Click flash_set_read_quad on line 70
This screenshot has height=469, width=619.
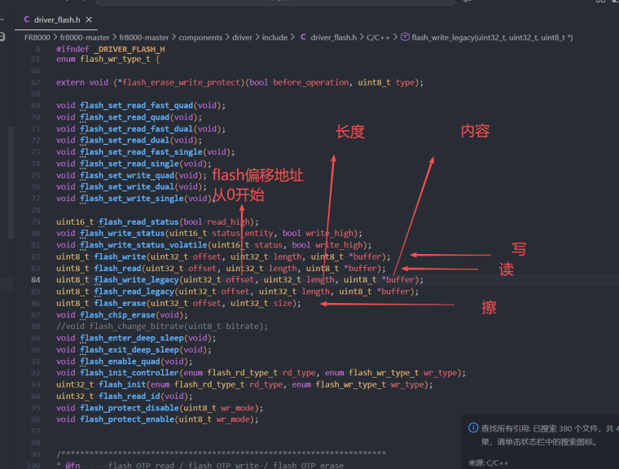click(x=125, y=117)
